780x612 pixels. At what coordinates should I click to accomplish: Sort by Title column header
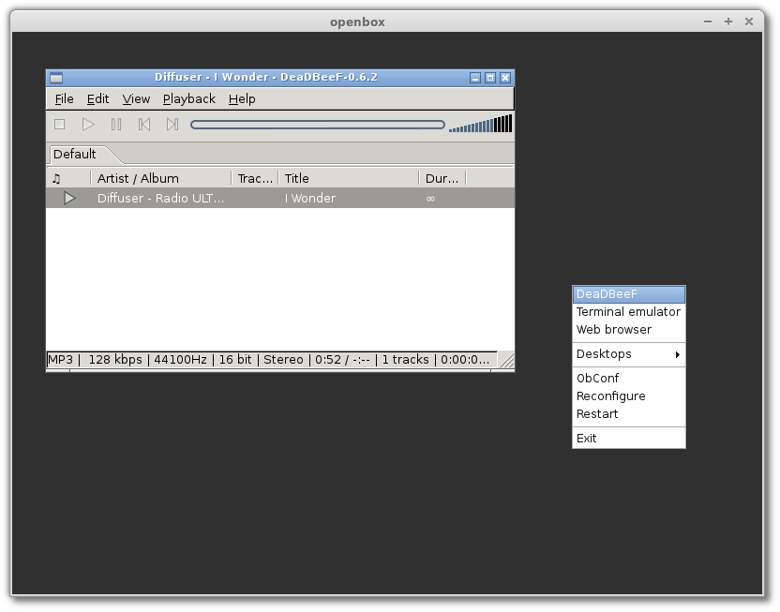(349, 178)
